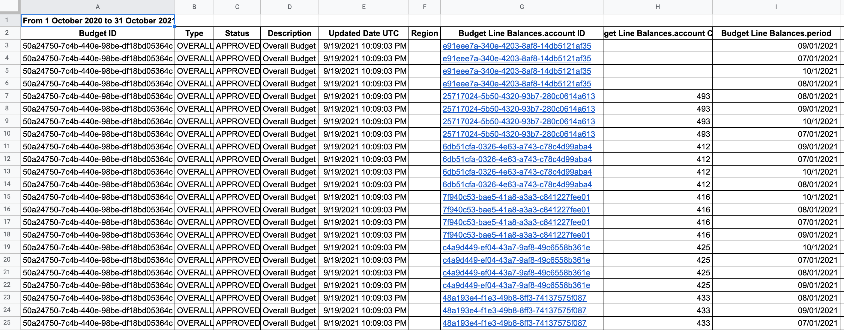Select period 09/01/2021 in row 3
This screenshot has height=330, width=844.
click(x=776, y=46)
